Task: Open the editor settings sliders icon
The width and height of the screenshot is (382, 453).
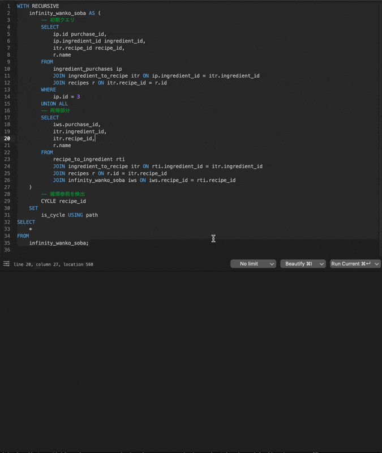Action: [6, 264]
